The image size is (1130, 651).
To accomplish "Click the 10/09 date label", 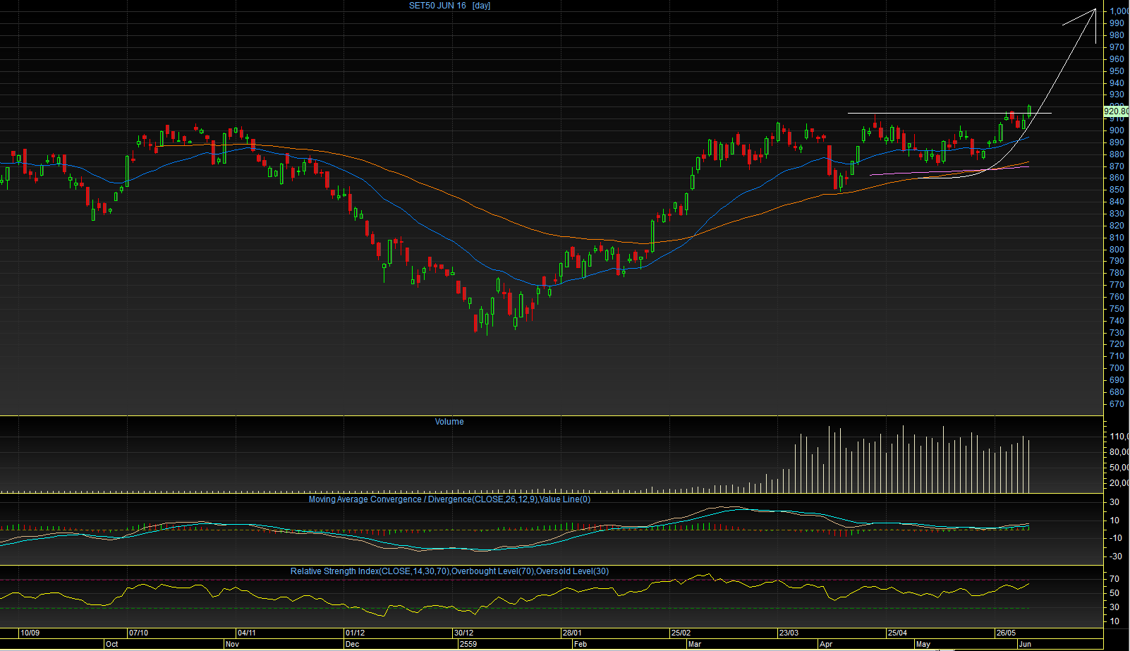I will point(30,633).
